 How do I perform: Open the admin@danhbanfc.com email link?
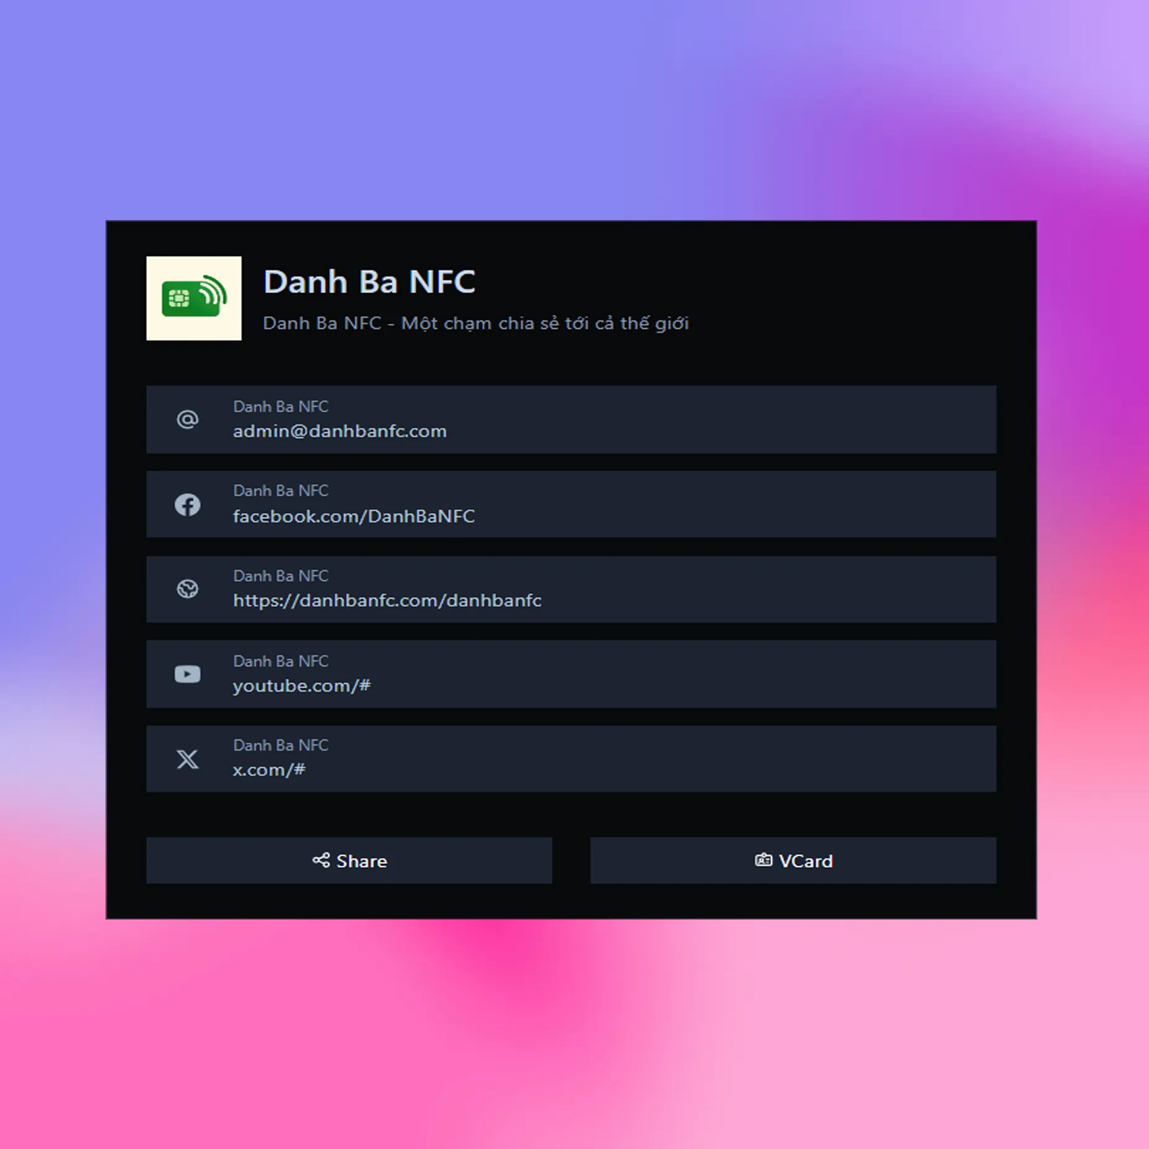[571, 420]
